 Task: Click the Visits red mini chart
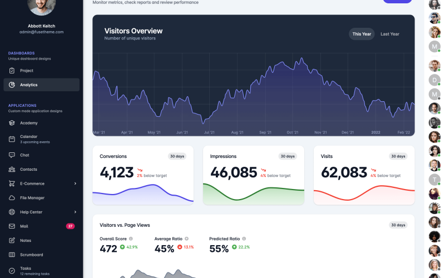pyautogui.click(x=364, y=194)
